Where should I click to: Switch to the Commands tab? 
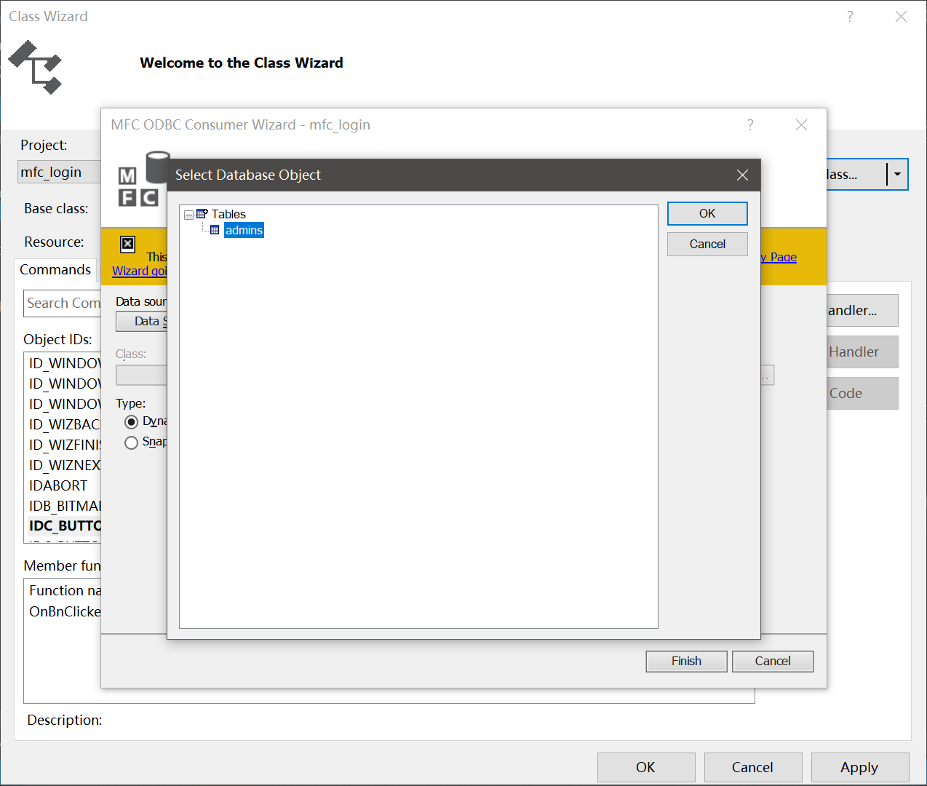coord(55,269)
